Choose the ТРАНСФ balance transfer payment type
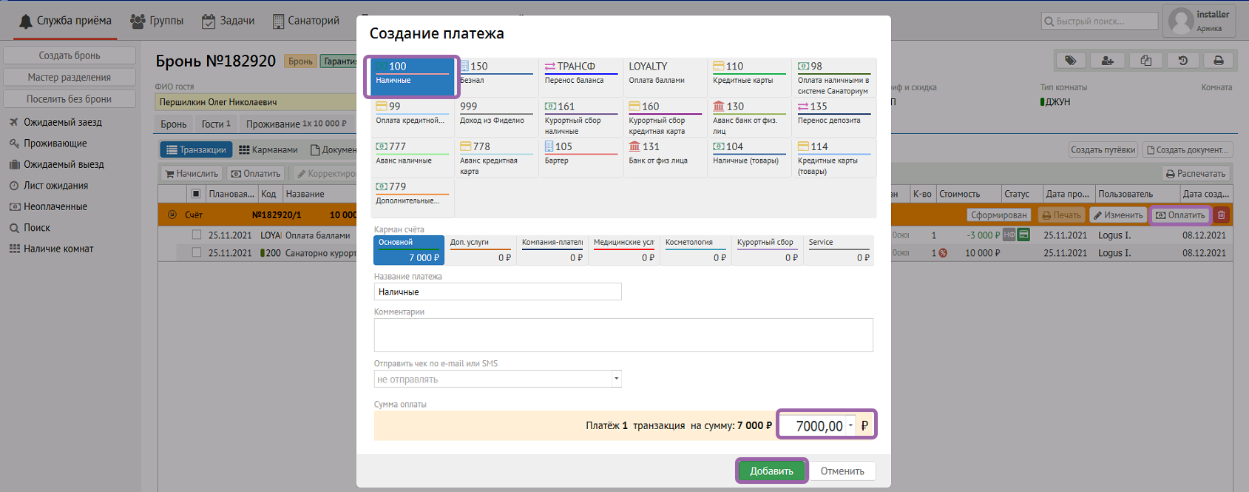The width and height of the screenshot is (1249, 492). pos(580,73)
